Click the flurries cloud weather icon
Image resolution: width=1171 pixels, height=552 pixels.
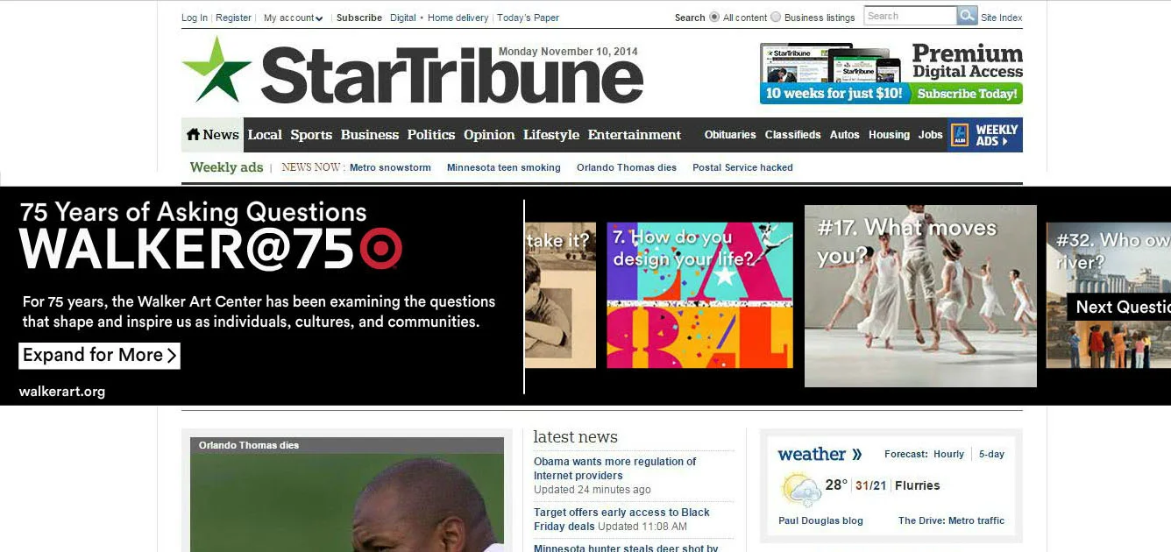pyautogui.click(x=800, y=489)
